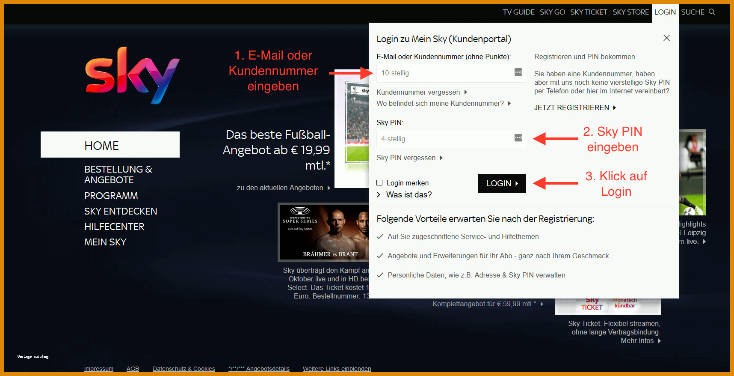734x376 pixels.
Task: Open SUCHE in top navigation
Action: (x=693, y=12)
